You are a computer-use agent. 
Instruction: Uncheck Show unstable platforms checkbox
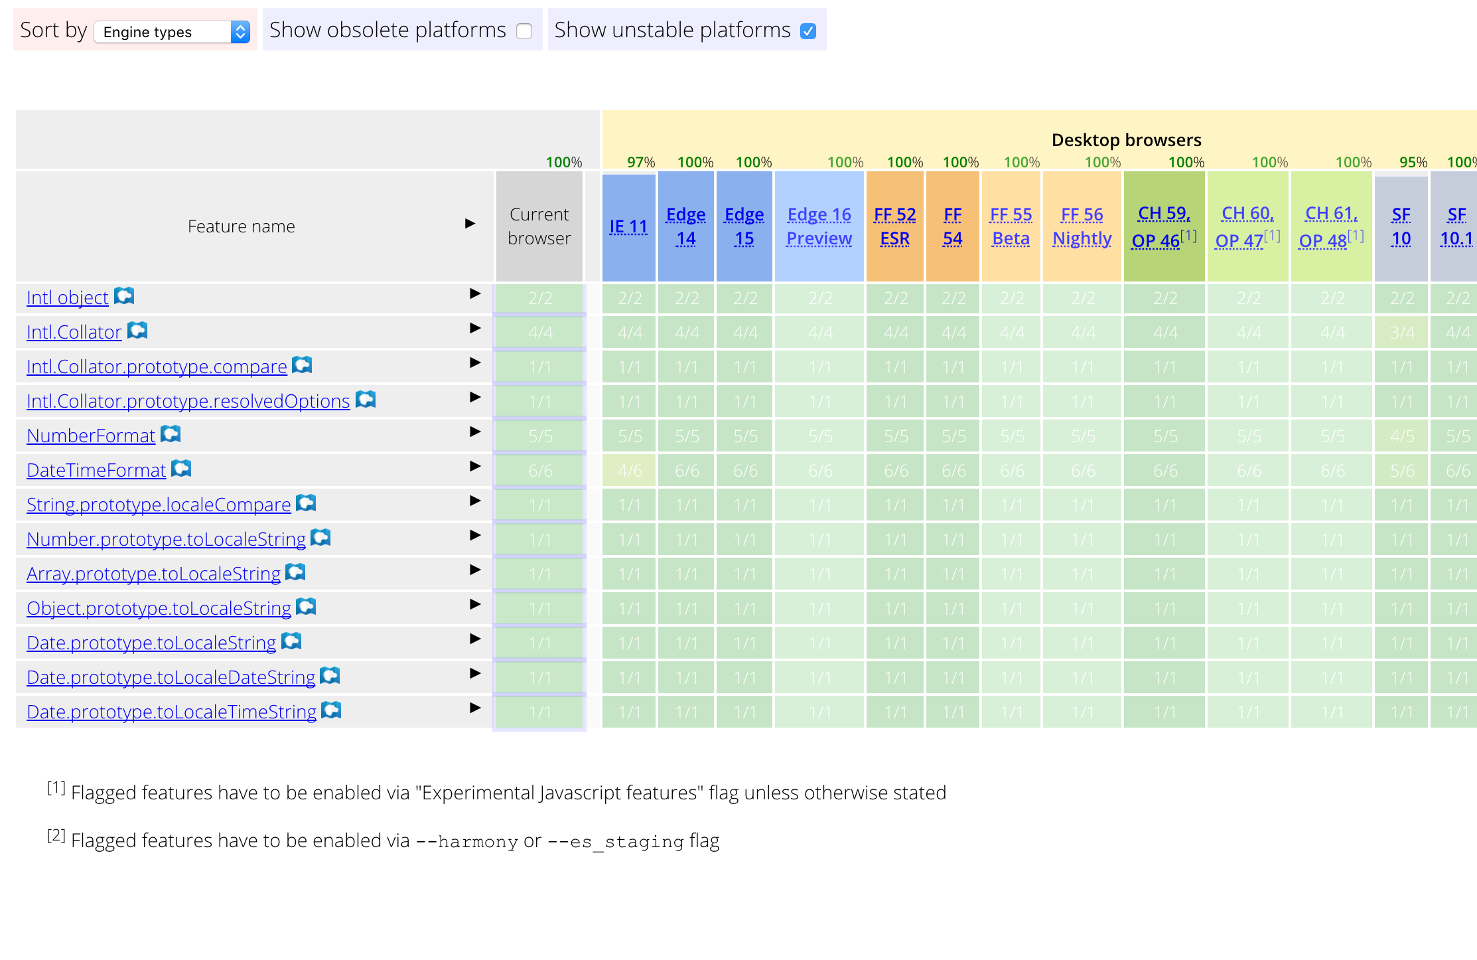click(x=808, y=31)
